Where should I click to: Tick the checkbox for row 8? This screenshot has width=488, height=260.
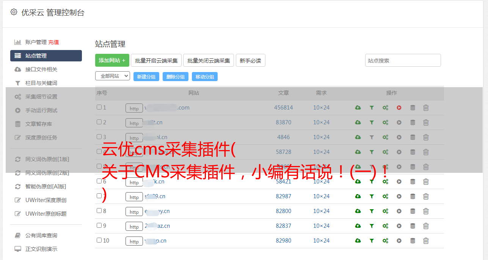99,211
